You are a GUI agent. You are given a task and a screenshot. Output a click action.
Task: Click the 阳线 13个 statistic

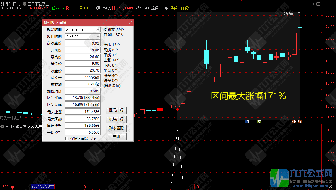click(x=112, y=45)
